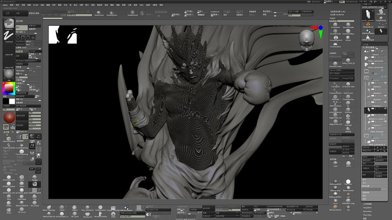
Task: Select the white main color swatch
Action: coord(12,101)
